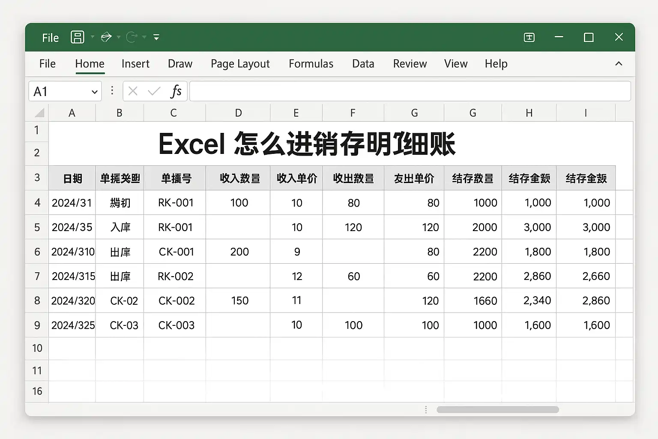
Task: Click the Undo arrow icon
Action: [x=106, y=37]
